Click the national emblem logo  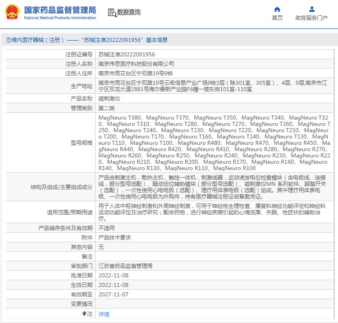point(12,12)
